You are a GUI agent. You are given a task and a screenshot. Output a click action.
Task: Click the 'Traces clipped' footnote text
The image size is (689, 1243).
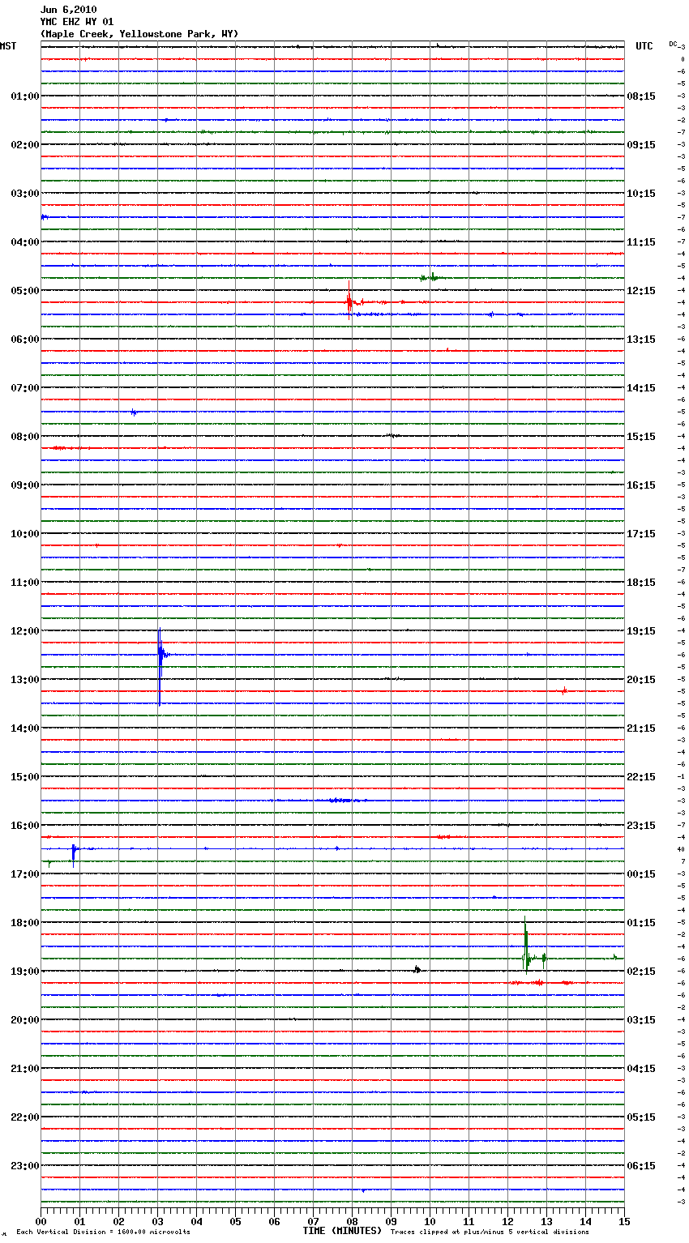490,1232
